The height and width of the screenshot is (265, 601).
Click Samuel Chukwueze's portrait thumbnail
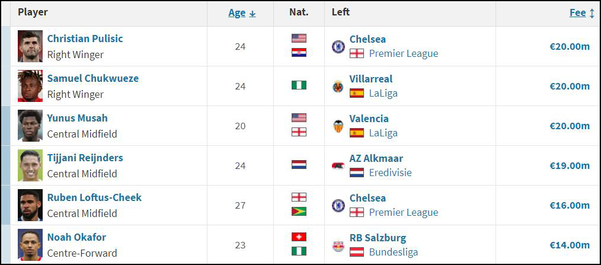(x=30, y=87)
